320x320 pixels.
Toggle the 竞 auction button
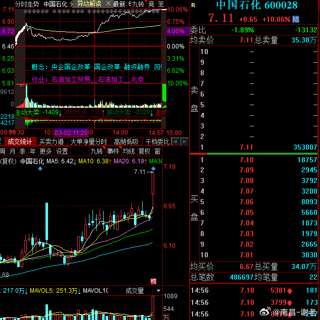[152, 4]
